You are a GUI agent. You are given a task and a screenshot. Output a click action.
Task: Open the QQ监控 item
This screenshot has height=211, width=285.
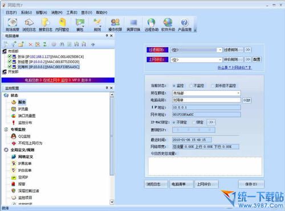[24, 136]
